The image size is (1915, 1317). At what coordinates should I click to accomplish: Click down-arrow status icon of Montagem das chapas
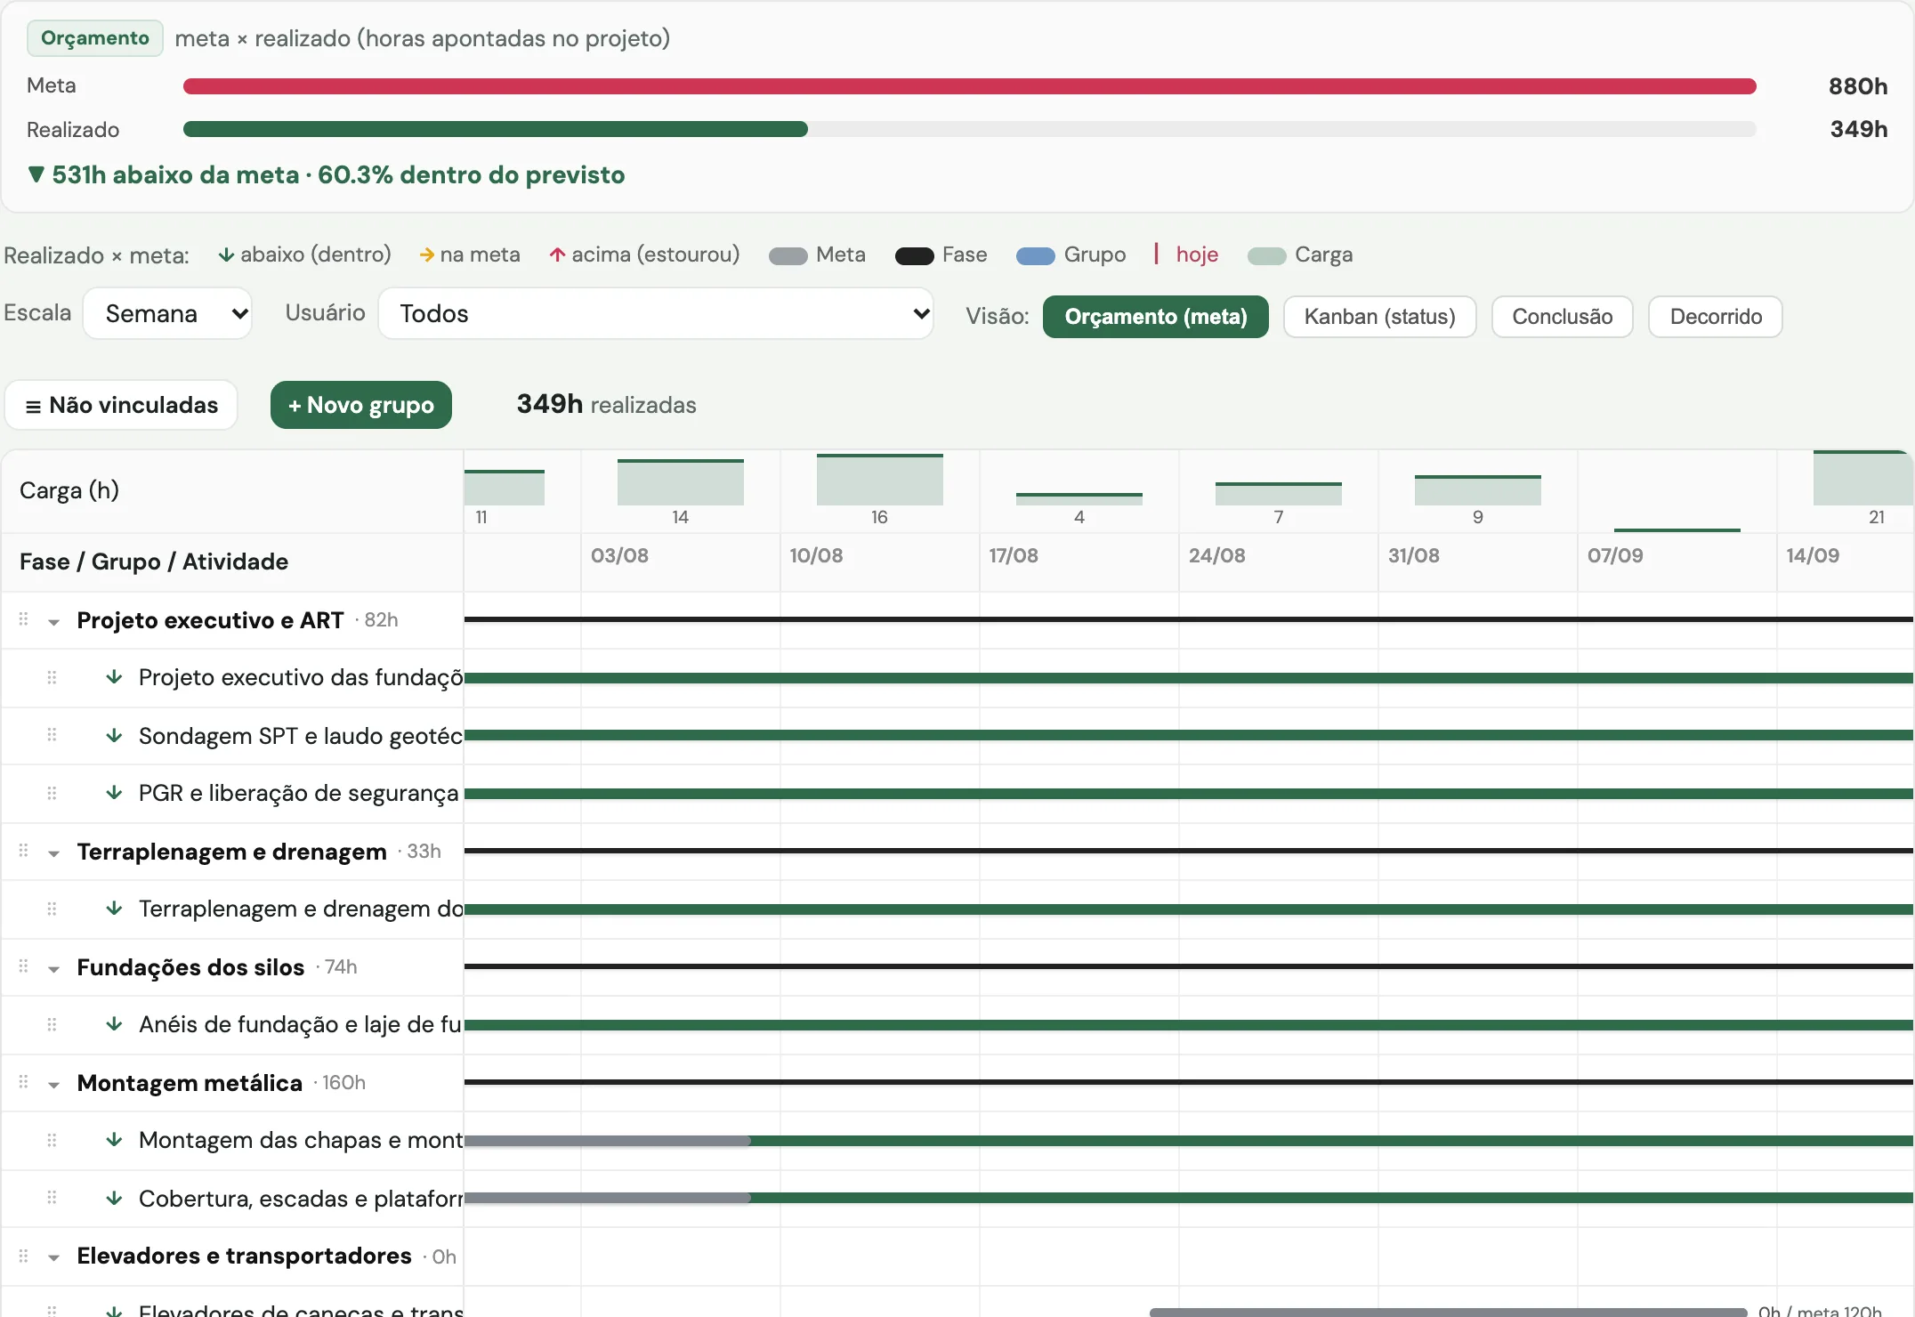coord(114,1140)
